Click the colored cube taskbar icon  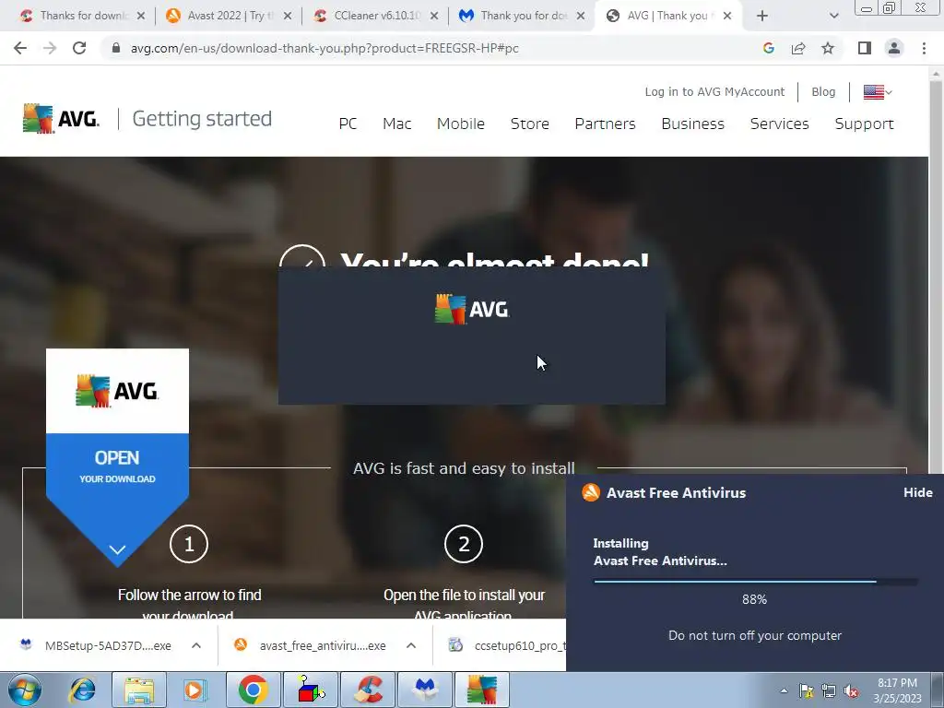coord(312,690)
